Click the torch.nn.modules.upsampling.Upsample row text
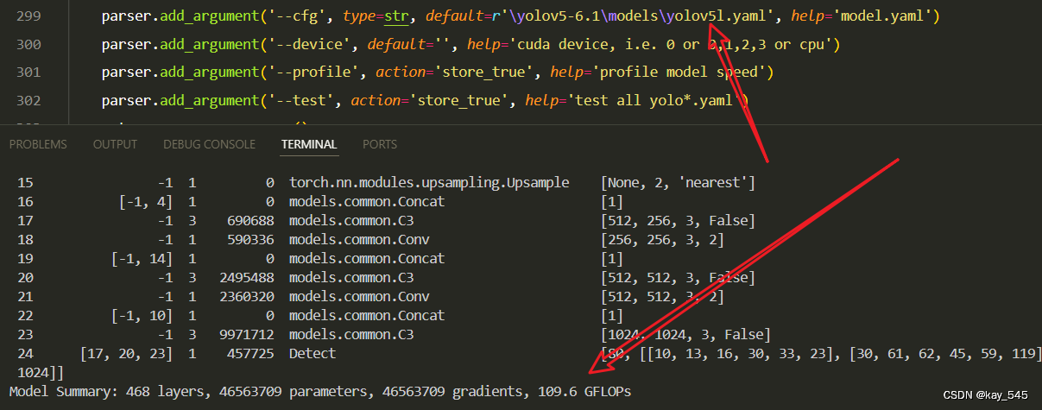The image size is (1042, 410). [x=429, y=183]
